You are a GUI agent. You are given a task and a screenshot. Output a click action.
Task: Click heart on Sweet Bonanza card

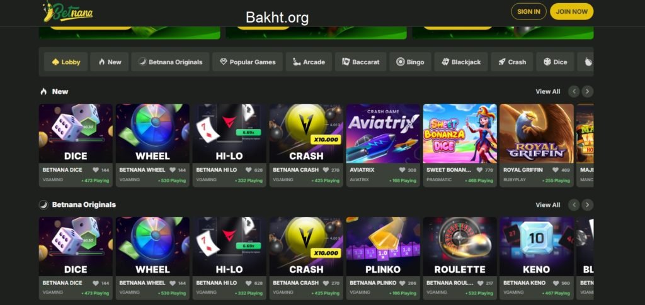coord(479,170)
